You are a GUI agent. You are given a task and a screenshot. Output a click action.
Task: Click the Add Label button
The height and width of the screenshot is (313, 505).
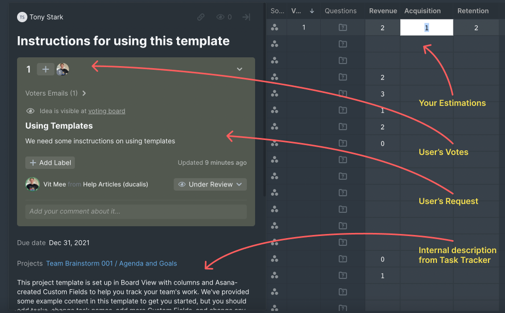point(50,162)
